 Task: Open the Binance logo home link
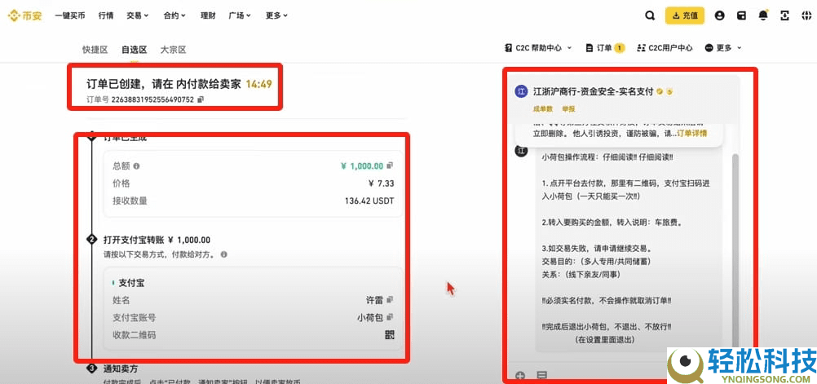(25, 15)
